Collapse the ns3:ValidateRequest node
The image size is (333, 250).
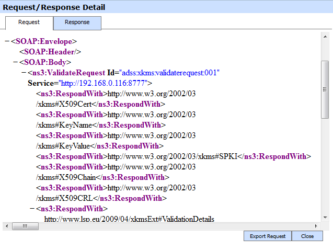click(23, 73)
